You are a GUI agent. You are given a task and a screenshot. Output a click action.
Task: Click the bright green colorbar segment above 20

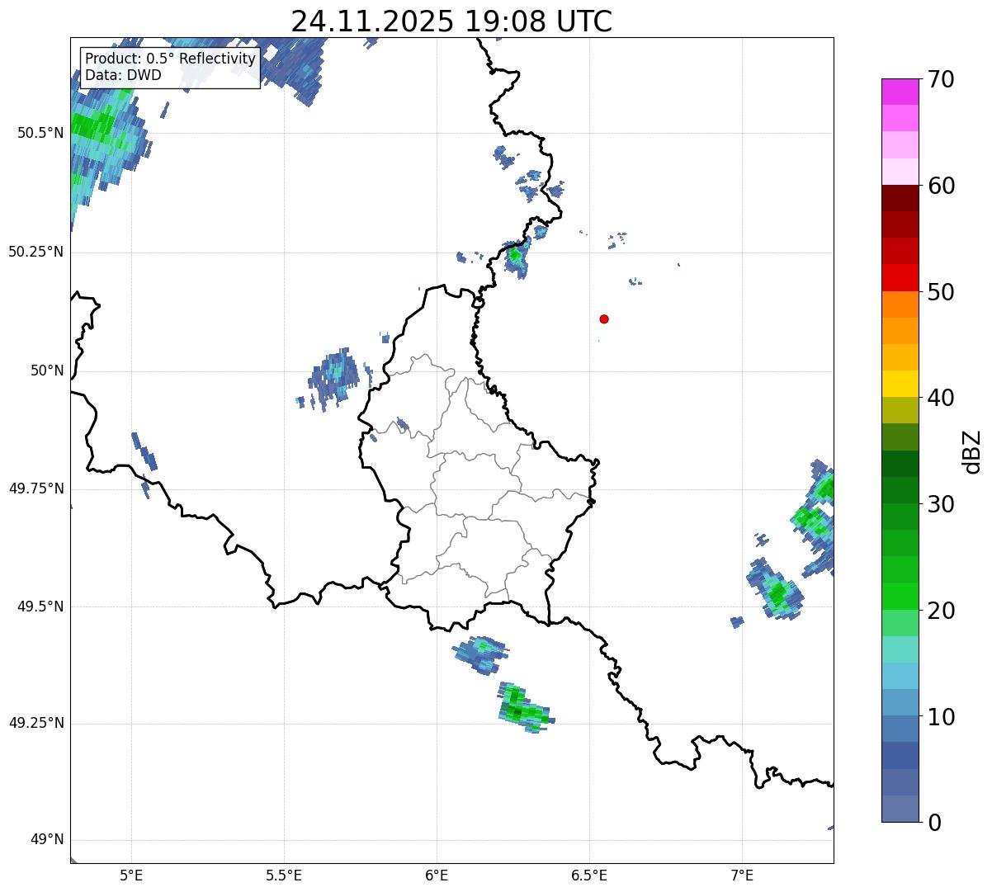tap(900, 596)
